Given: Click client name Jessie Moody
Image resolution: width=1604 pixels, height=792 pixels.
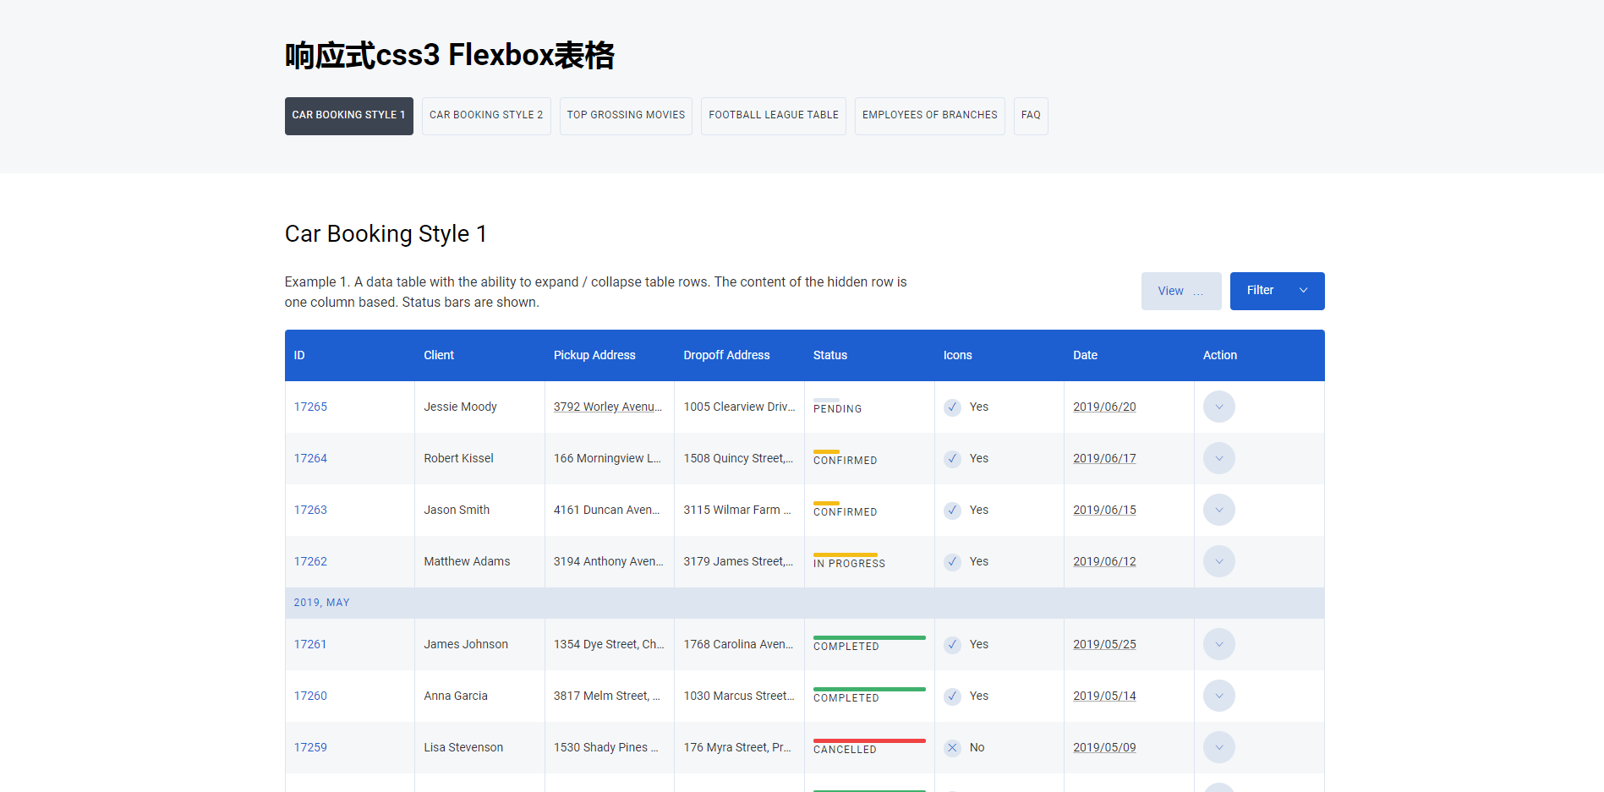Looking at the screenshot, I should pos(460,407).
